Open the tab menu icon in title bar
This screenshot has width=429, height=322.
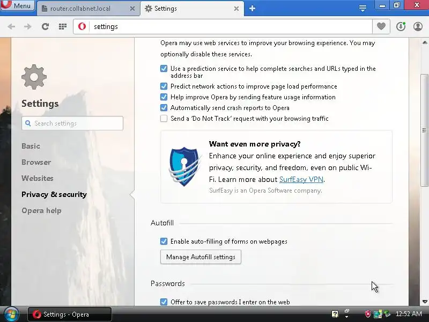click(x=363, y=9)
